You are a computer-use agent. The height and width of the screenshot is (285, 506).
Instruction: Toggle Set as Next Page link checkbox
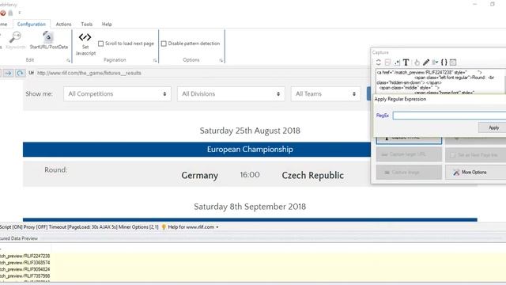453,155
